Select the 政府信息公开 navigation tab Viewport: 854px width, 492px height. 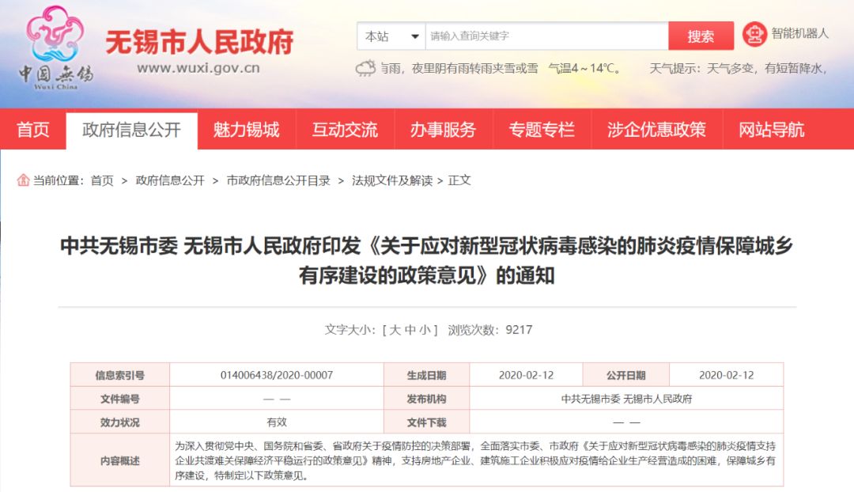pyautogui.click(x=131, y=130)
